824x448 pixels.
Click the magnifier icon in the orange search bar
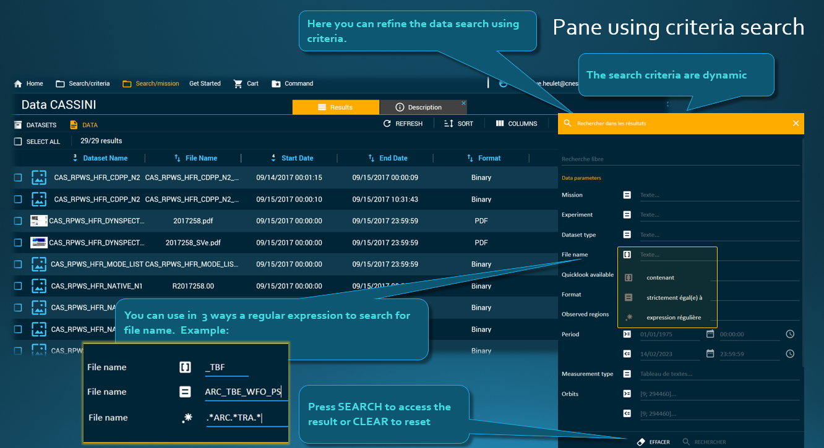568,124
